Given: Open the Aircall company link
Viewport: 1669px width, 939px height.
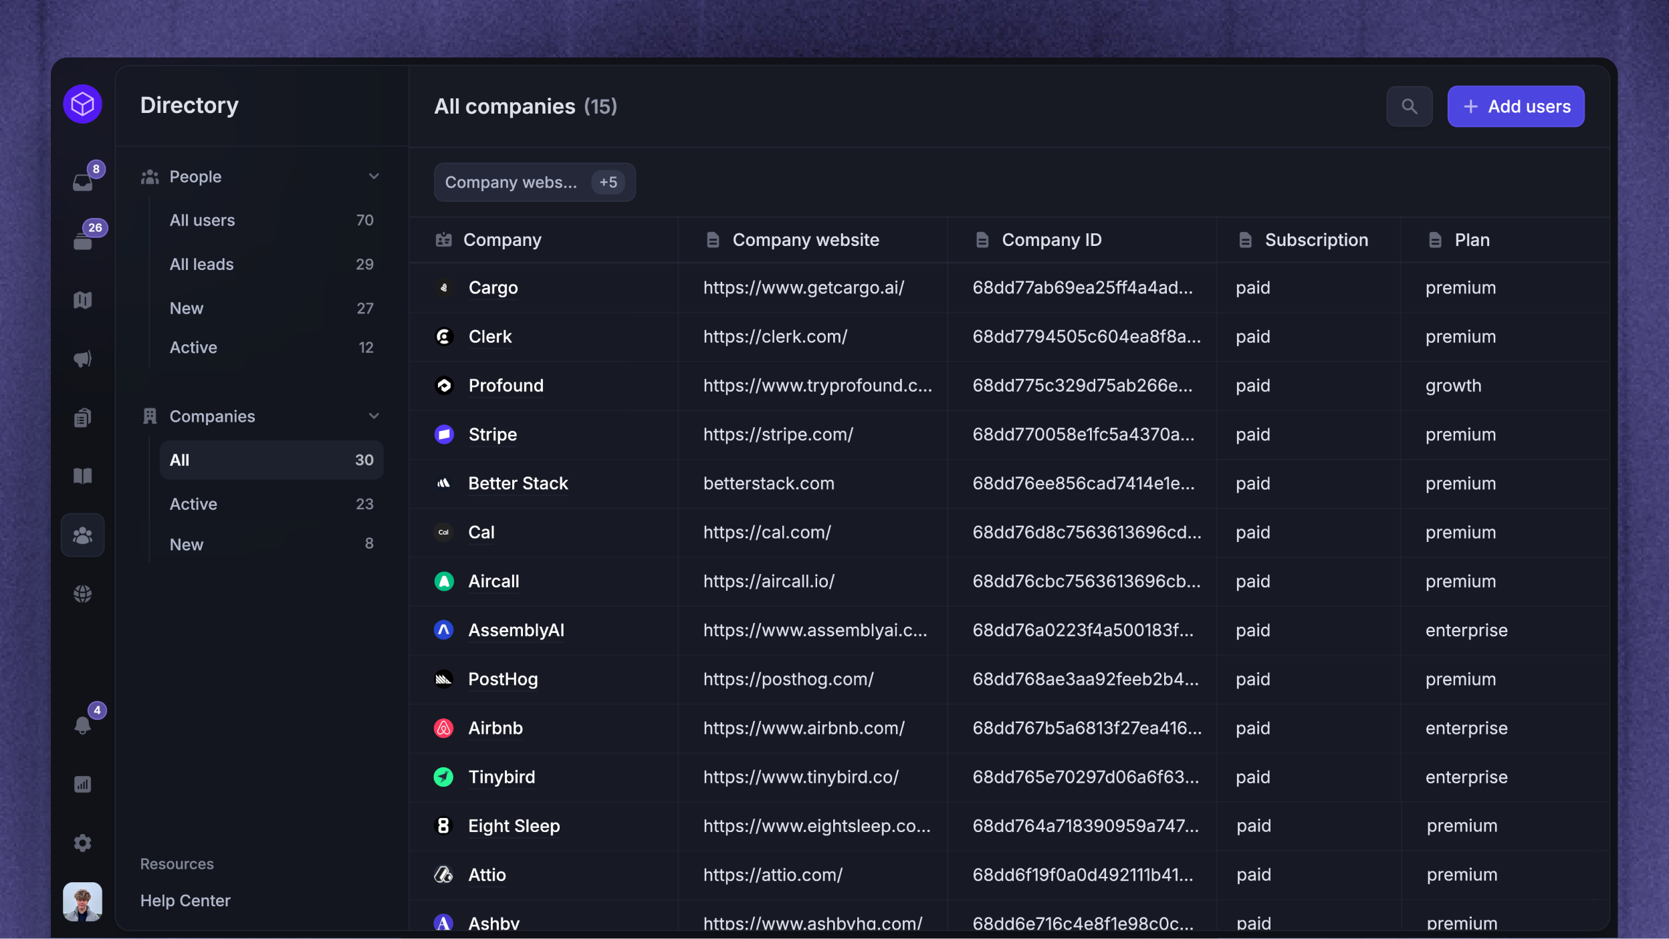Looking at the screenshot, I should pyautogui.click(x=493, y=581).
